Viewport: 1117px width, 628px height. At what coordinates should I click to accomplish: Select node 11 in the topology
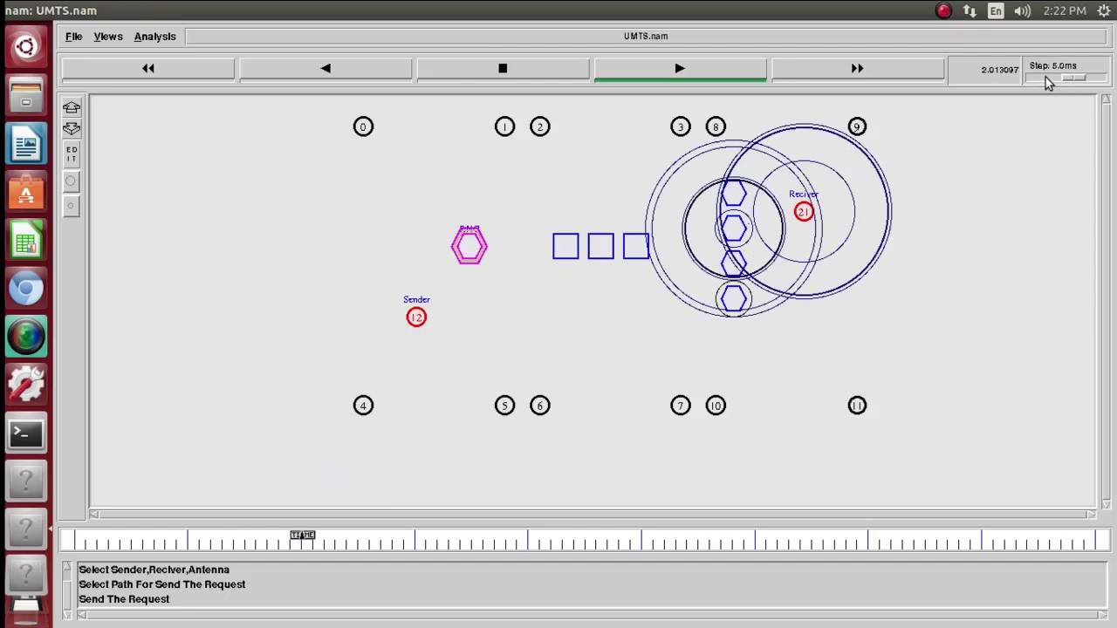tap(857, 406)
